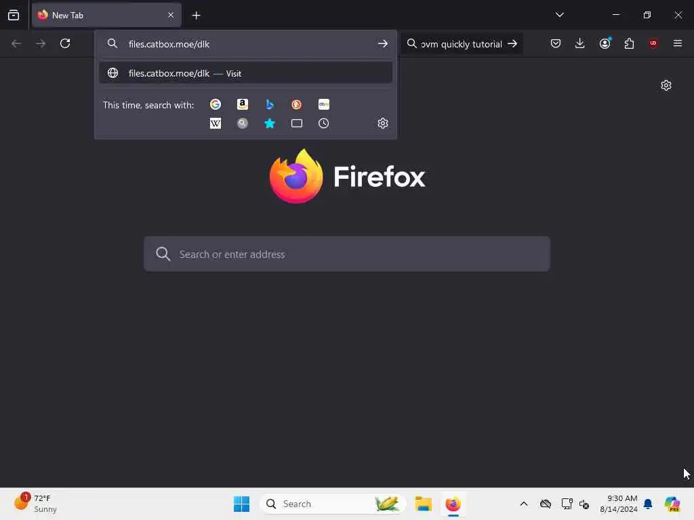Open File Explorer from taskbar

(423, 504)
